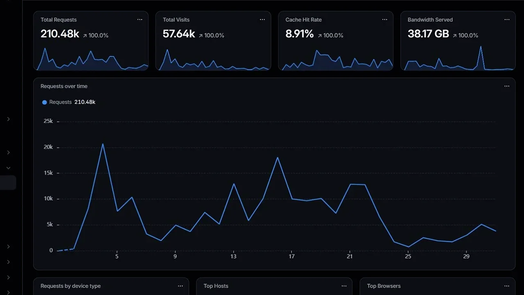Click the 38.17 GB bandwidth value
The height and width of the screenshot is (295, 524).
click(x=428, y=34)
